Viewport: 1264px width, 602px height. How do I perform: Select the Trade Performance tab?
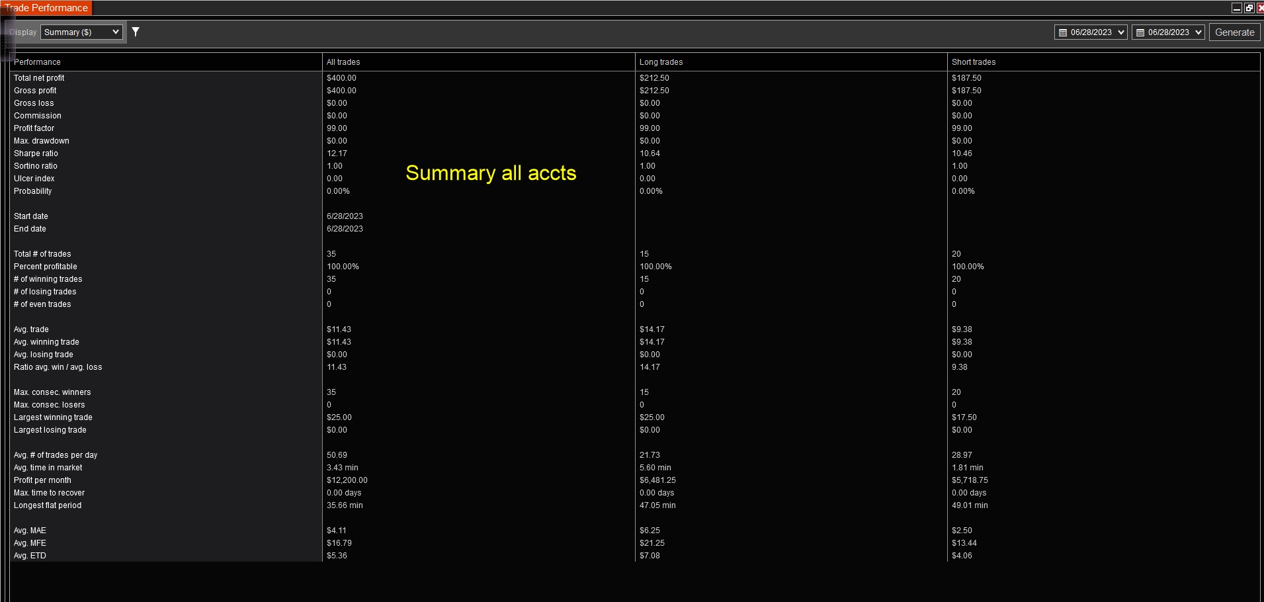46,8
